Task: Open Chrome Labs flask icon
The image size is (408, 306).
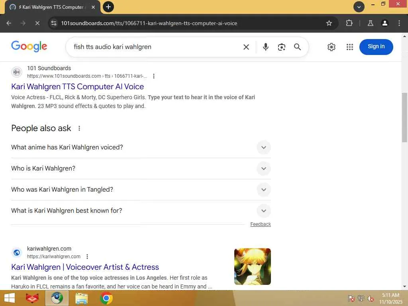Action: pyautogui.click(x=370, y=23)
